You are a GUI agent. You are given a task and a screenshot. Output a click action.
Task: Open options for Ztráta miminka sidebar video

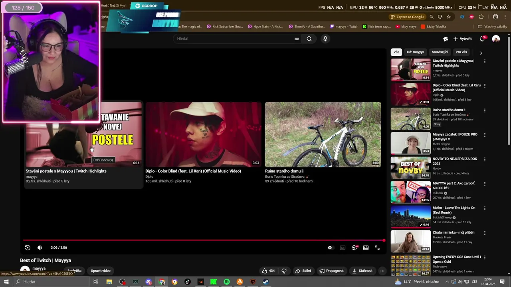click(485, 233)
